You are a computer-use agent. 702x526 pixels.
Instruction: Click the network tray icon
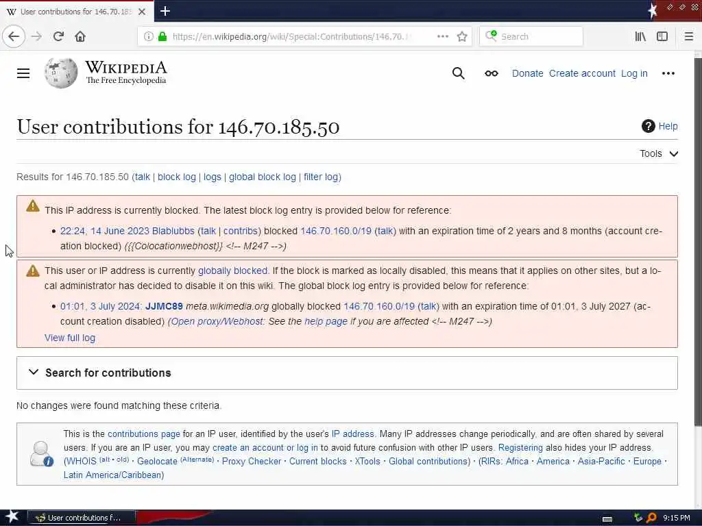(638, 518)
